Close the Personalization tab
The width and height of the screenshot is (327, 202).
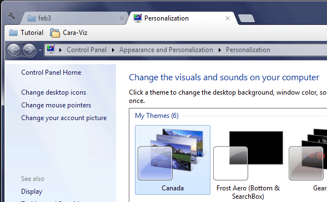point(228,18)
